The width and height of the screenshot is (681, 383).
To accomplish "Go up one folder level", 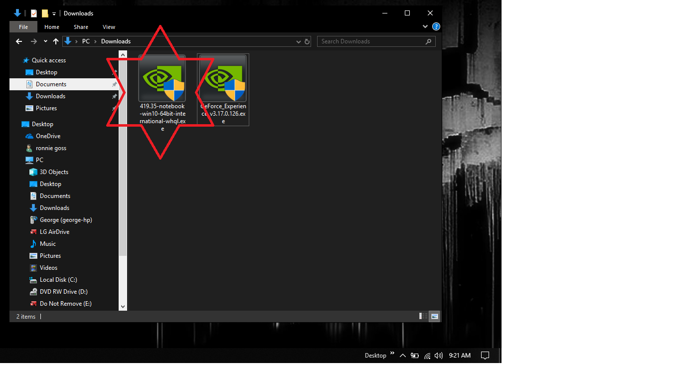I will [x=56, y=41].
